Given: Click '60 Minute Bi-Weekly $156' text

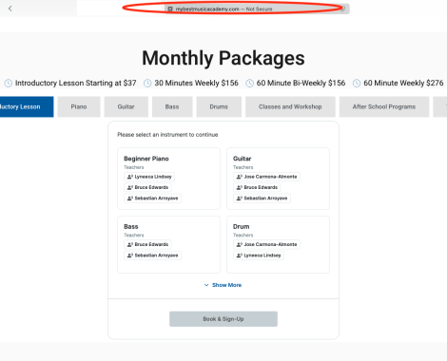Looking at the screenshot, I should click(301, 83).
